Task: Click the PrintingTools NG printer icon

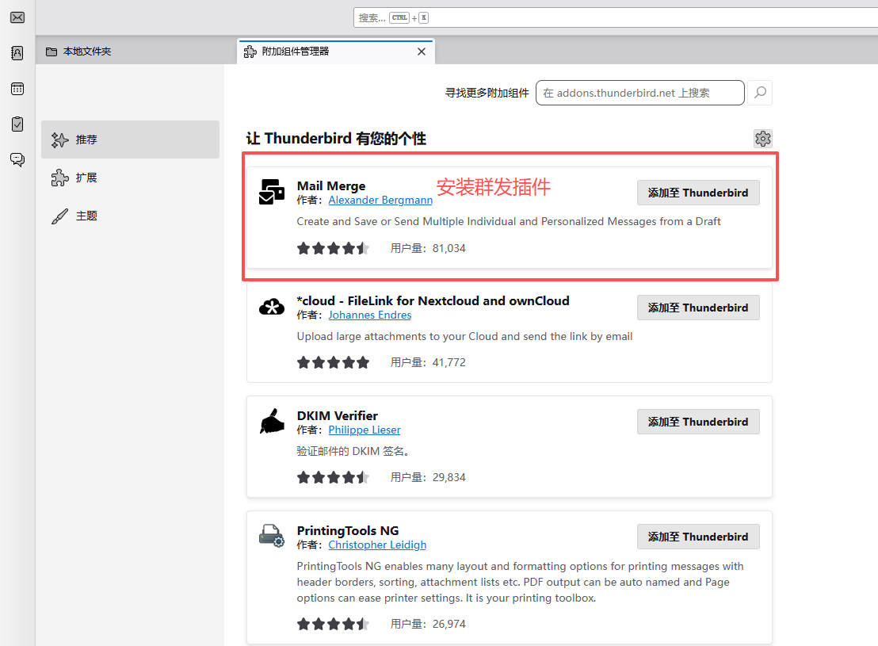Action: point(272,536)
